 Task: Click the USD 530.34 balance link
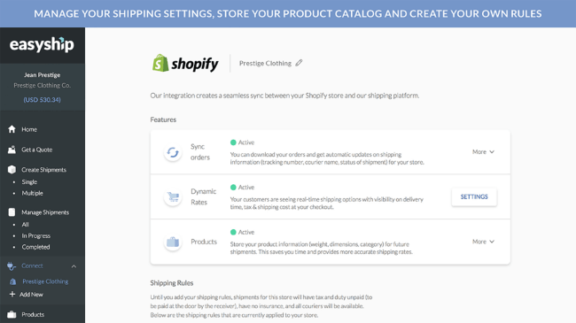tap(43, 100)
